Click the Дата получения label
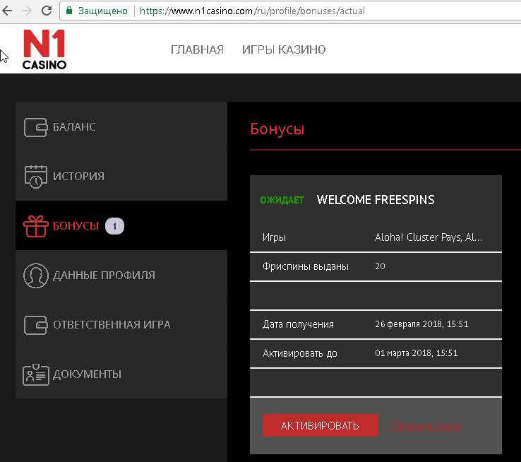The width and height of the screenshot is (521, 462). [x=298, y=324]
